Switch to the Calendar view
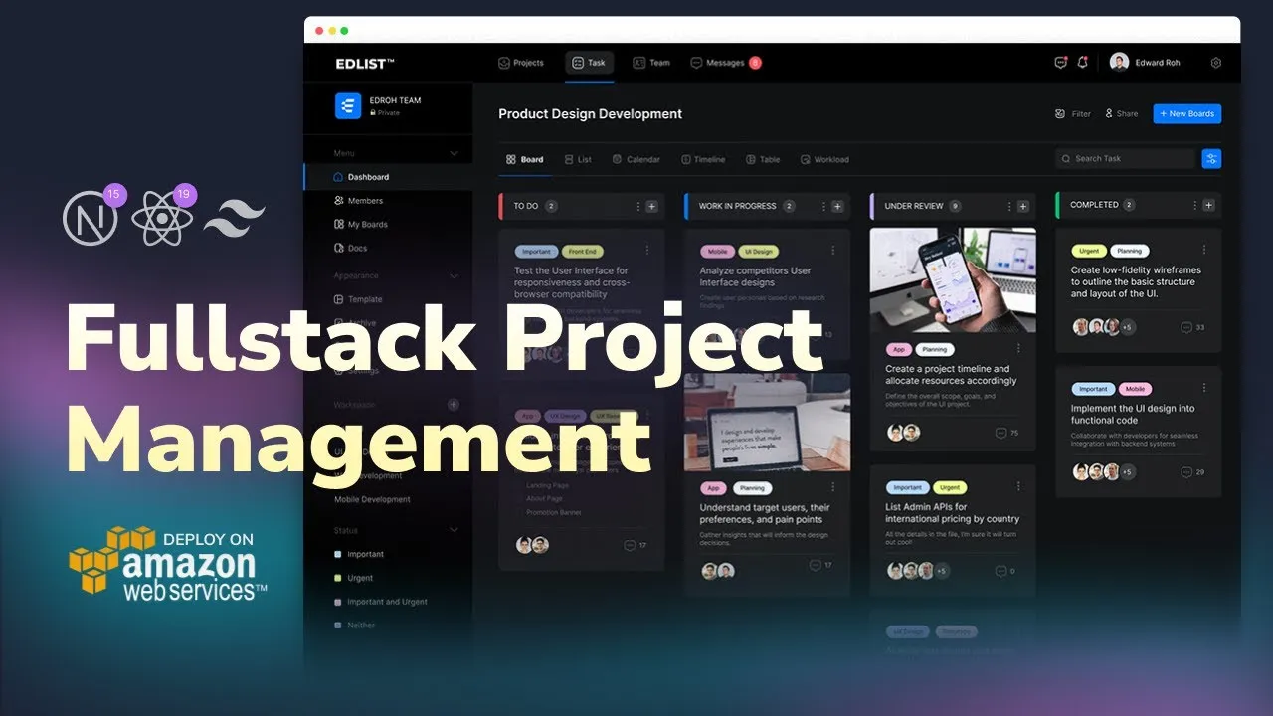 coord(636,159)
